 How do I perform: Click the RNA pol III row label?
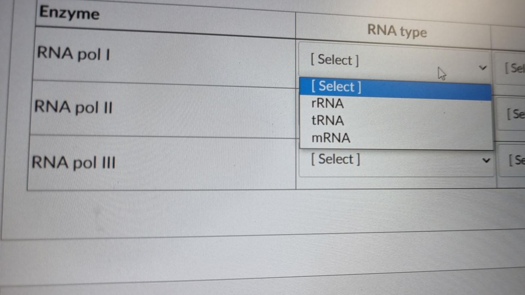tap(73, 163)
